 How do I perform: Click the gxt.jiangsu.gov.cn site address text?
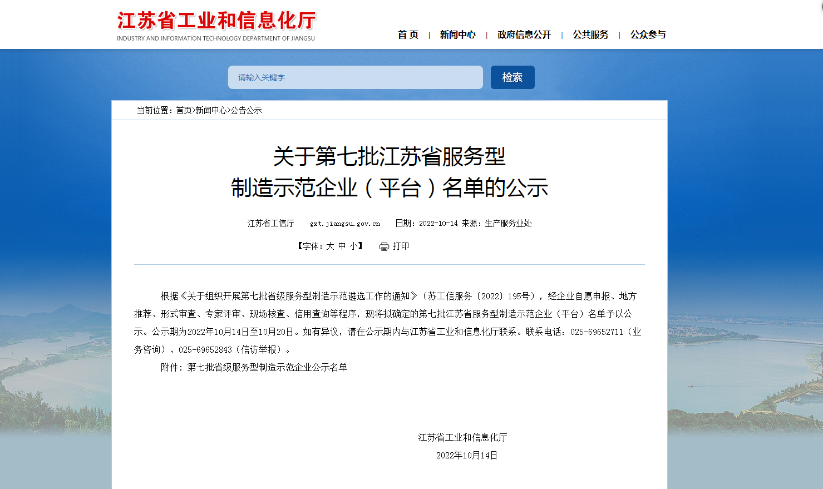(x=344, y=223)
